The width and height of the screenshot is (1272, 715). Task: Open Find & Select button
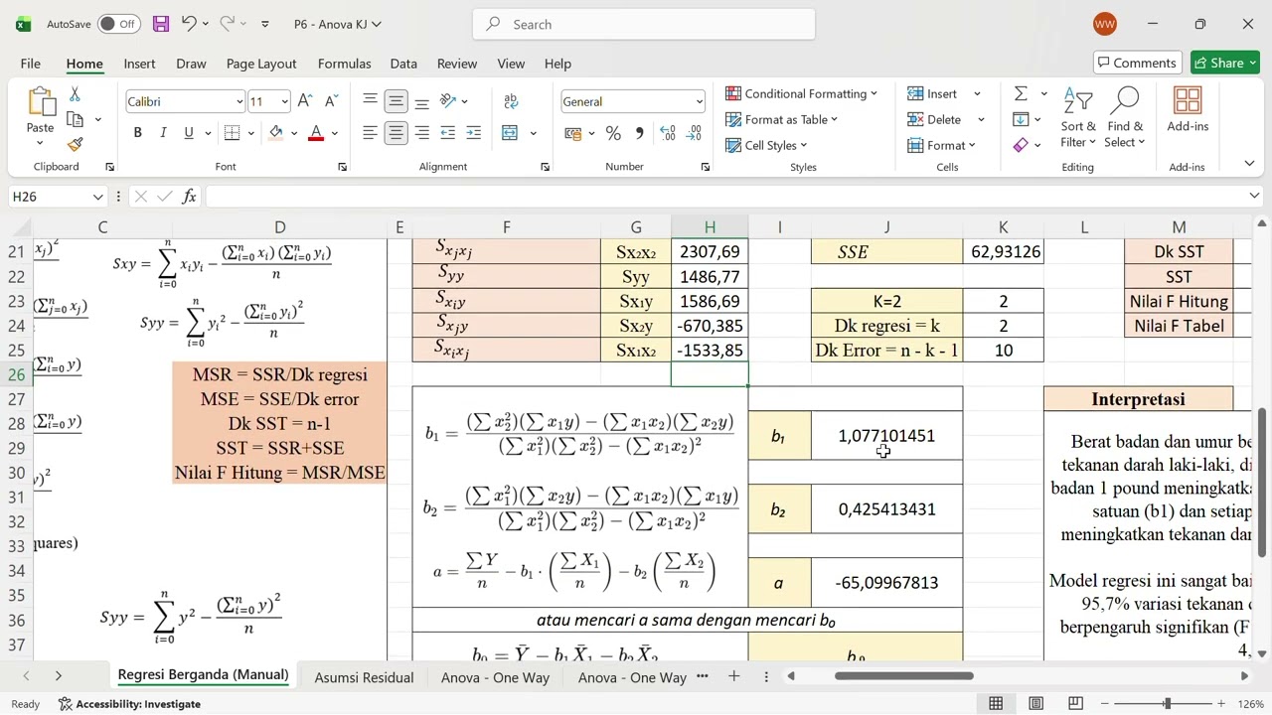1125,117
